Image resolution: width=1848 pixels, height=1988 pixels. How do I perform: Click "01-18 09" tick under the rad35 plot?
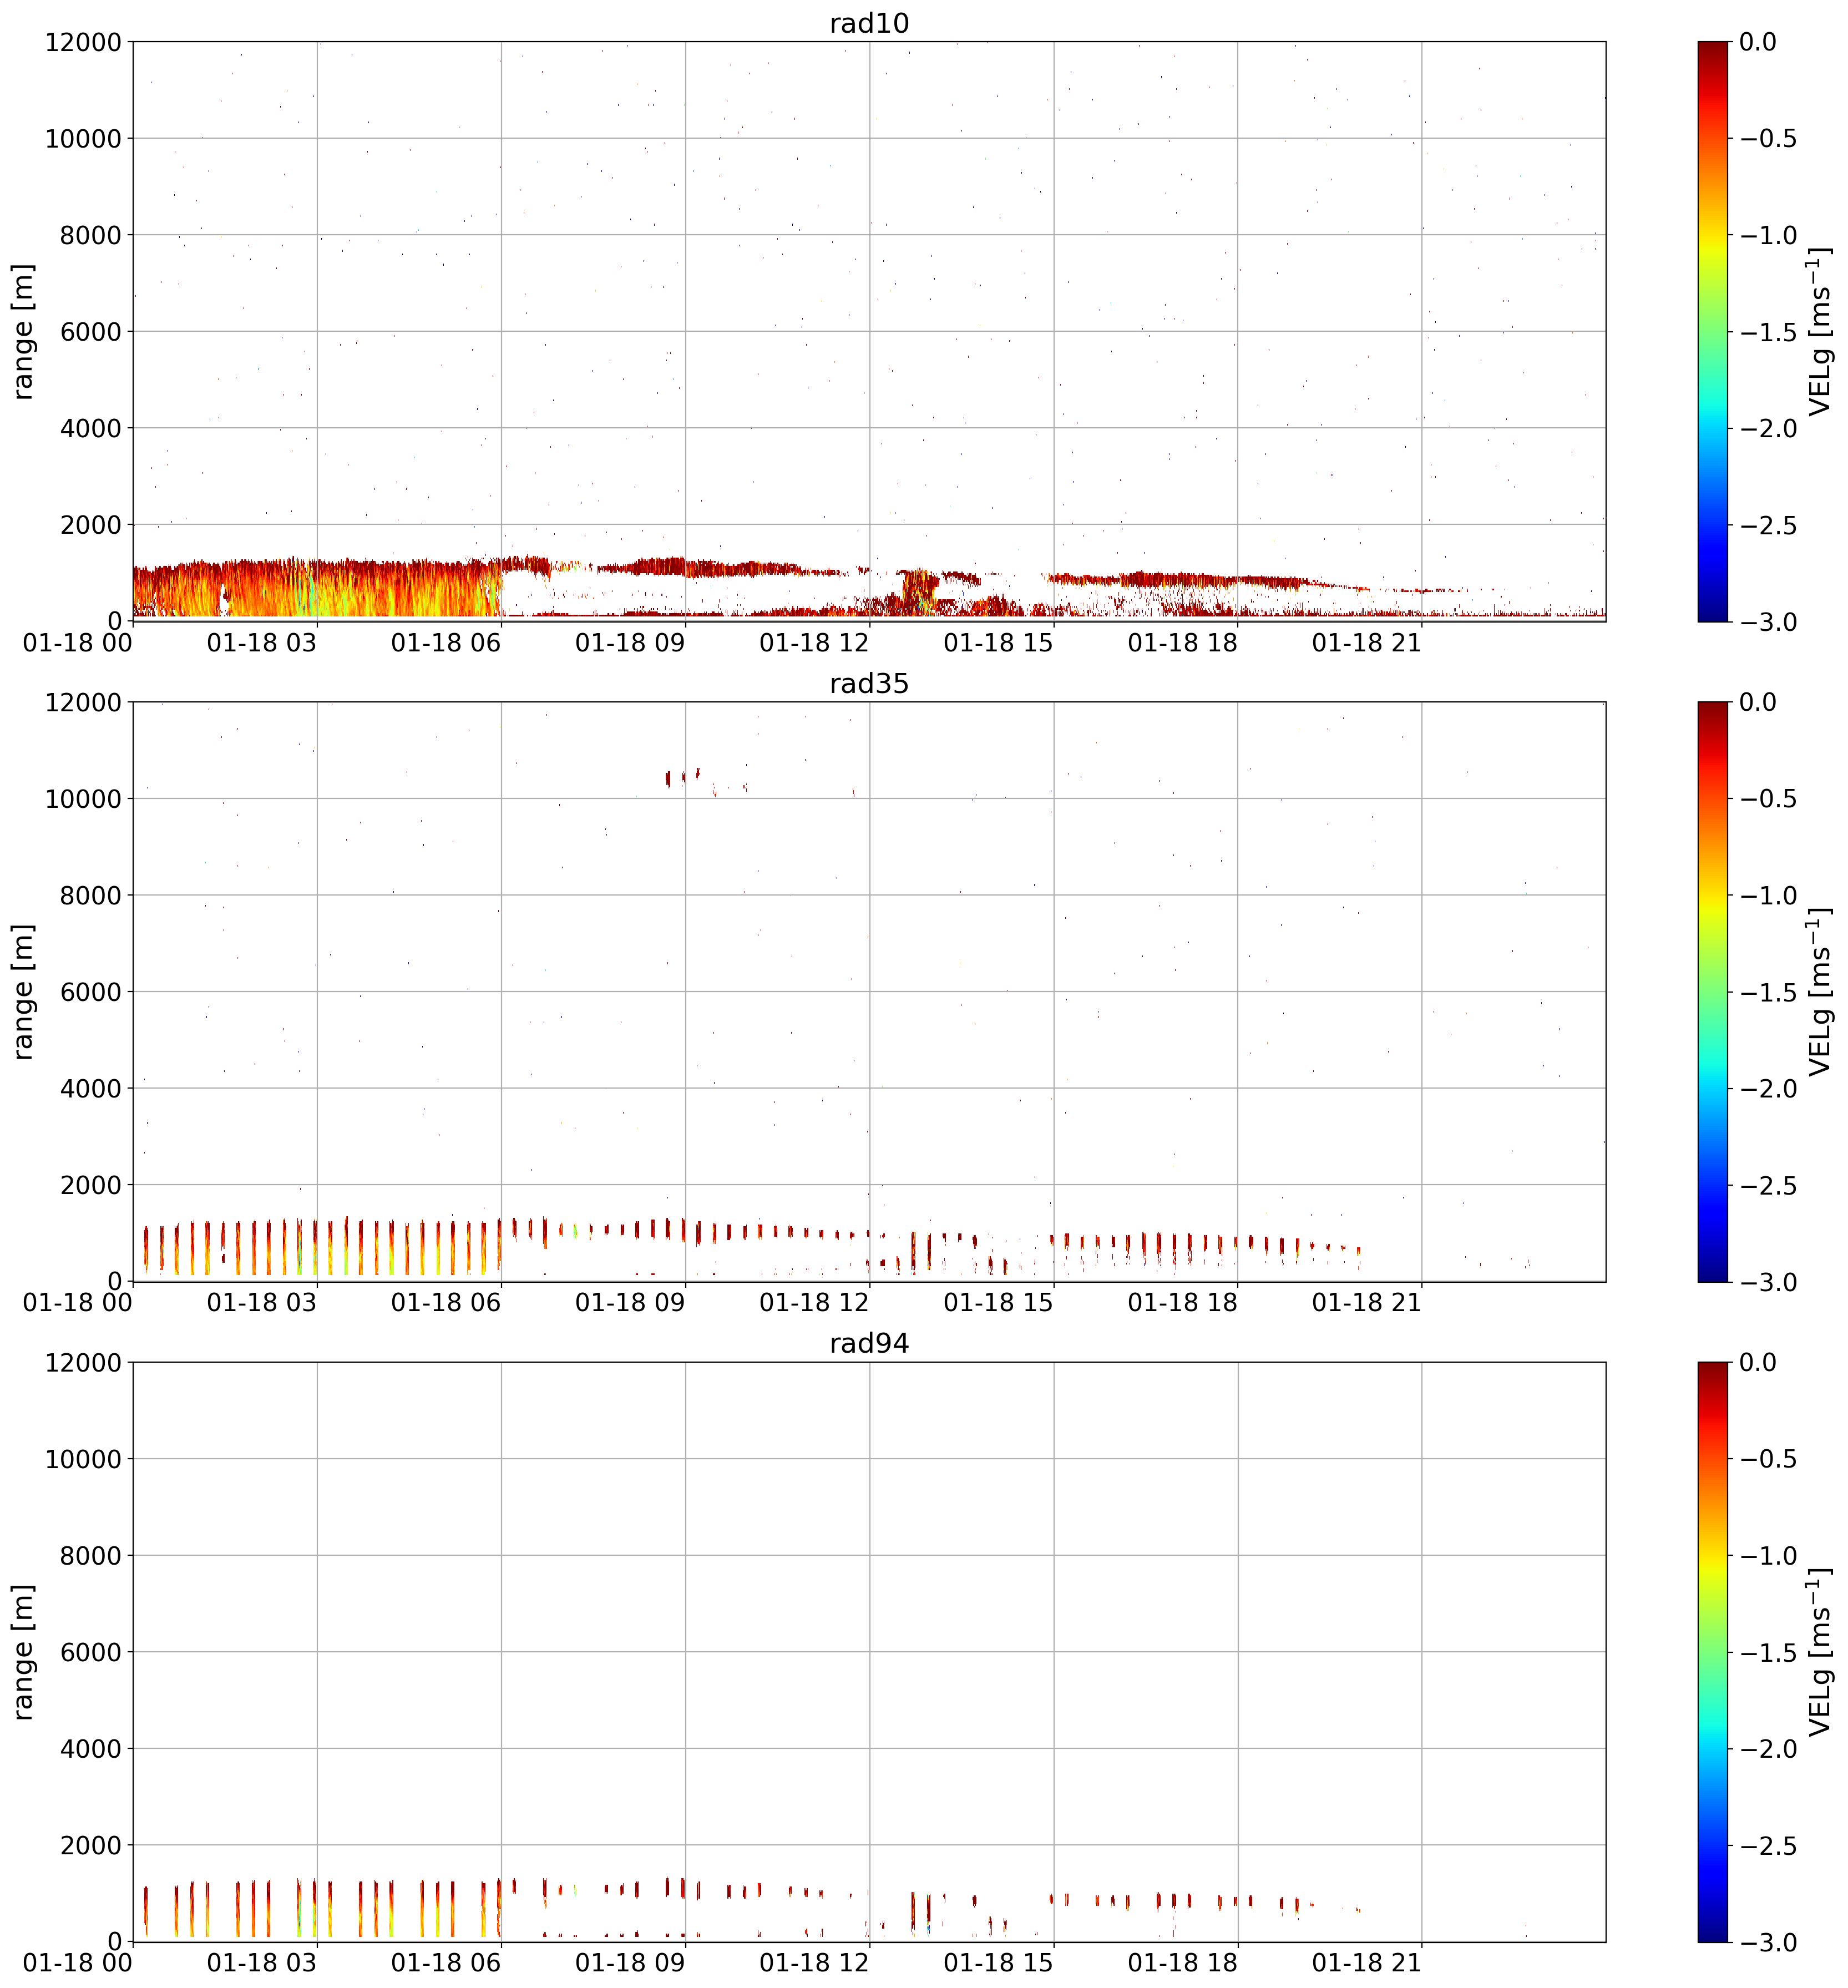630,1304
